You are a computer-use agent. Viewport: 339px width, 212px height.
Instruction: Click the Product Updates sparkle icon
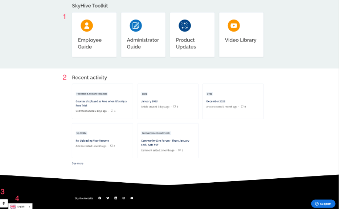(x=185, y=25)
